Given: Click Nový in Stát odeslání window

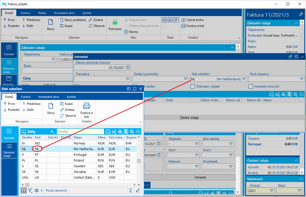Looking at the screenshot, I should tap(51, 108).
